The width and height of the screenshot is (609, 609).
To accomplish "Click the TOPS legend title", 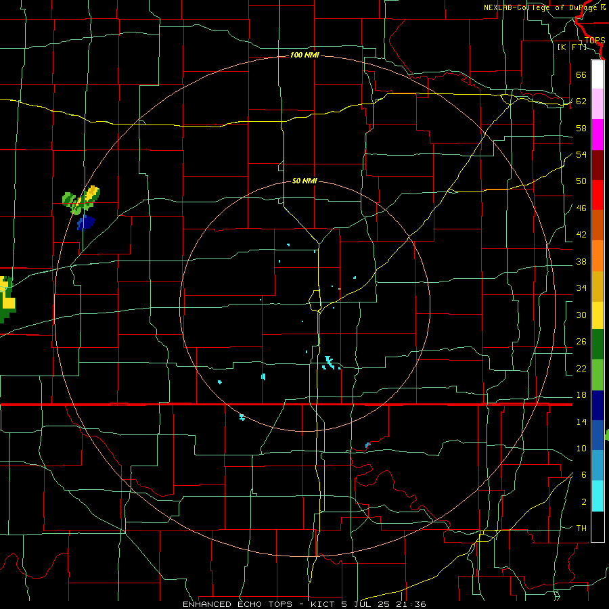I will [595, 41].
